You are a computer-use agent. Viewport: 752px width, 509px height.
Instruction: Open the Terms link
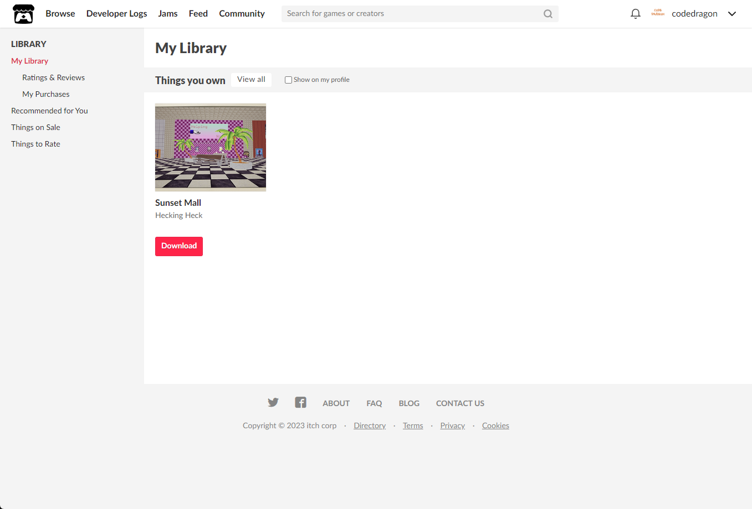[x=413, y=425]
